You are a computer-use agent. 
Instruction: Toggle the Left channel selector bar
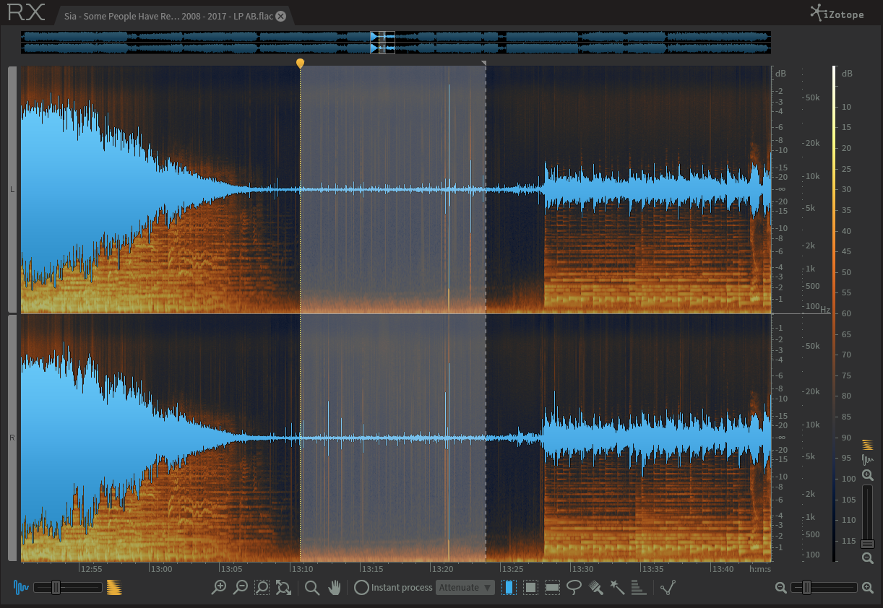tap(12, 189)
